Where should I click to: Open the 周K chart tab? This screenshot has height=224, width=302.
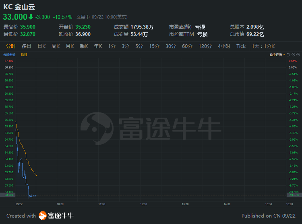[x=56, y=46]
